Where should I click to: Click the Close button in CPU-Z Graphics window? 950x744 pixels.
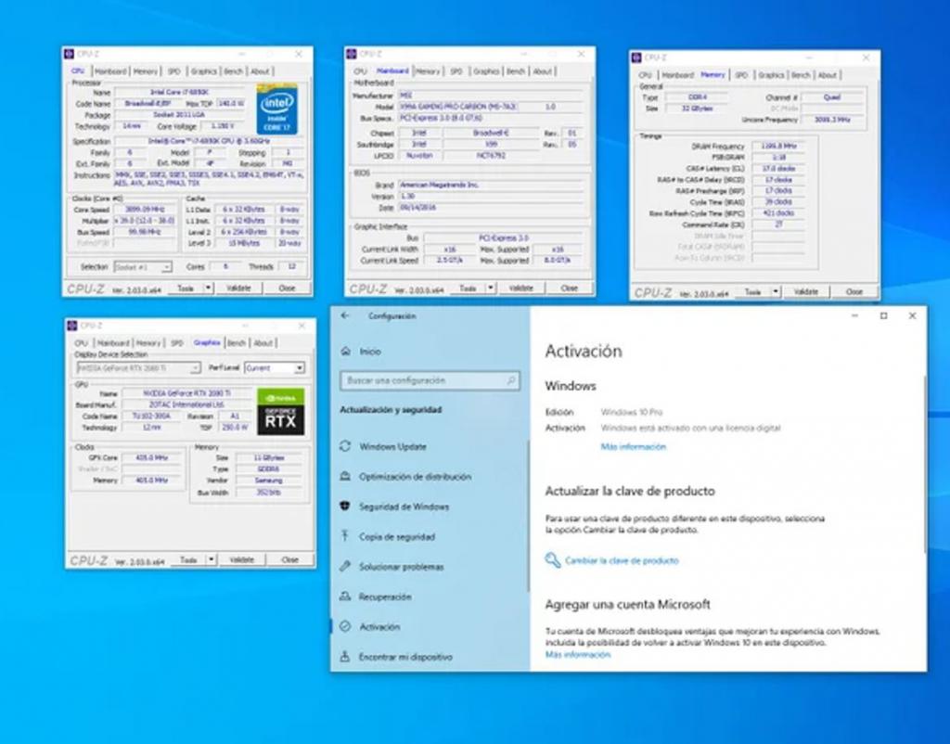pos(289,559)
